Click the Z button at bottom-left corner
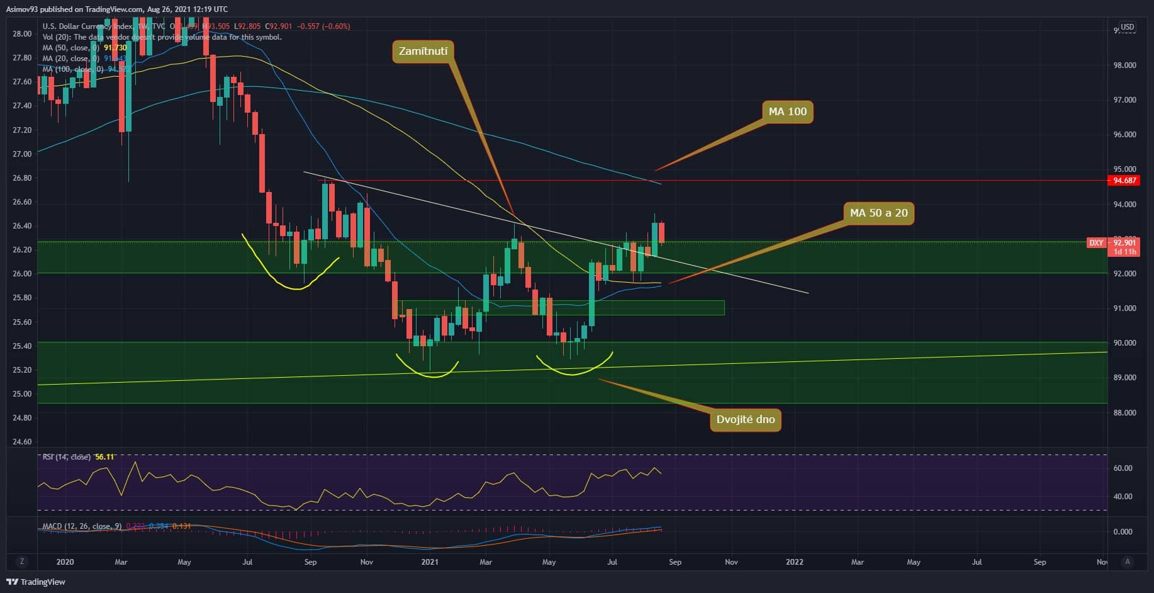 [x=22, y=562]
